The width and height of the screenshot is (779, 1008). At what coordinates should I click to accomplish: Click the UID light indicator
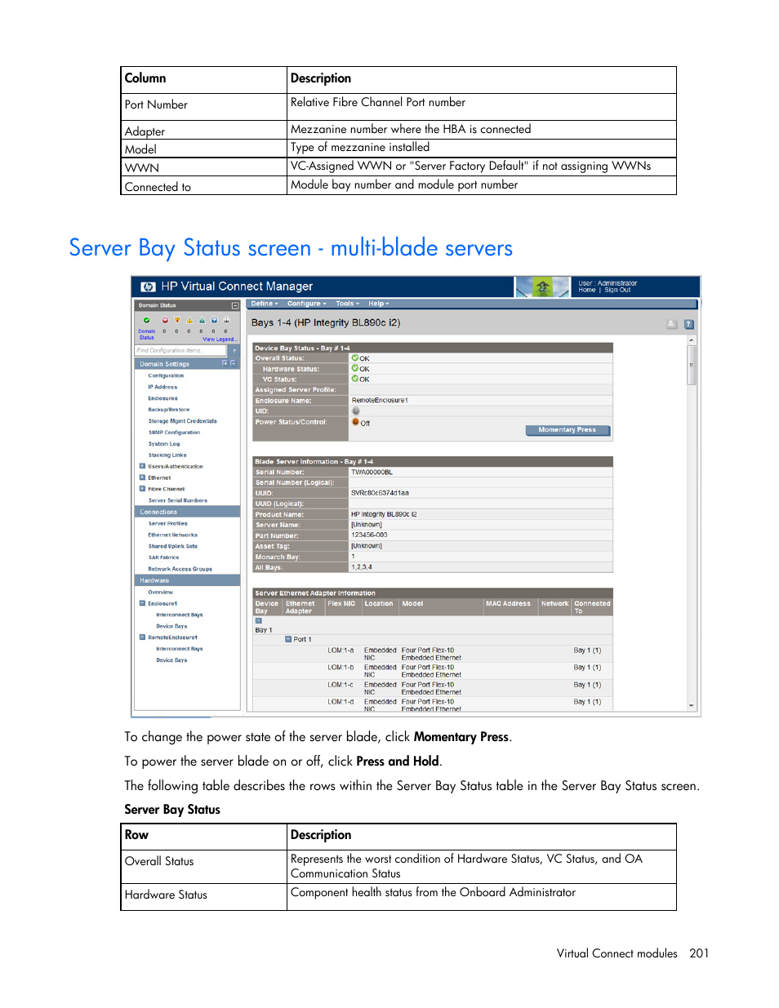coord(355,411)
